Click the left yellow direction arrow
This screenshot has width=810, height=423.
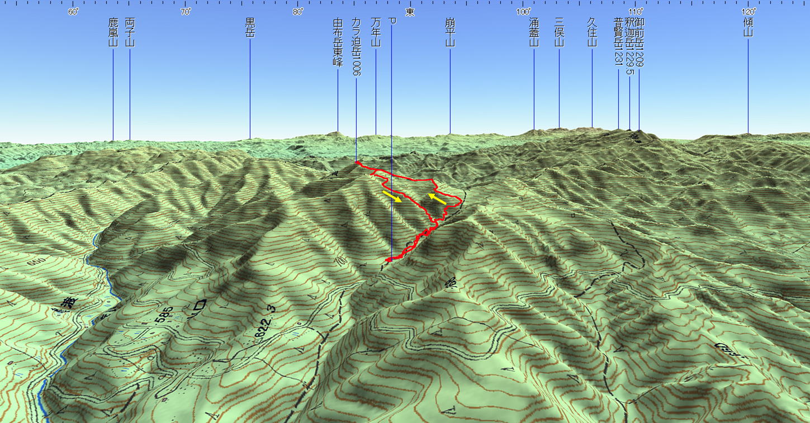(x=391, y=196)
